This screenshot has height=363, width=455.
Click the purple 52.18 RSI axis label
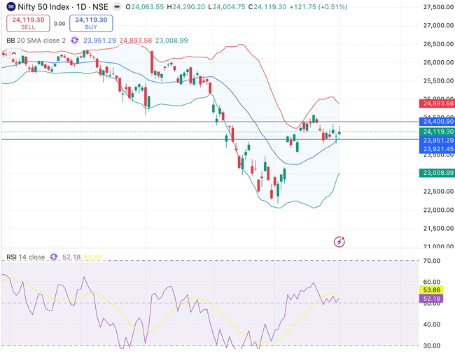431,299
